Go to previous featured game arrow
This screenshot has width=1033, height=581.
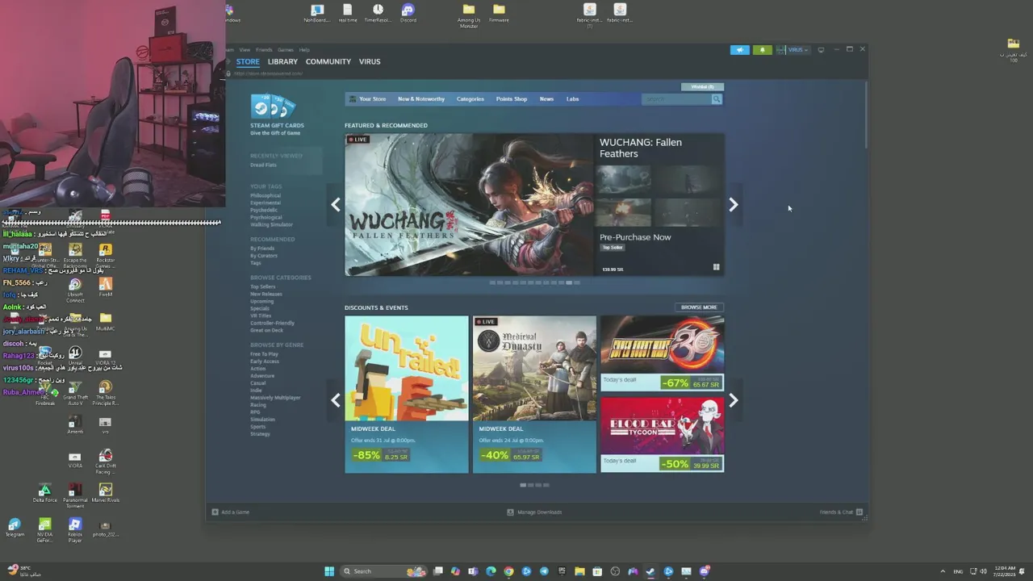(x=336, y=205)
